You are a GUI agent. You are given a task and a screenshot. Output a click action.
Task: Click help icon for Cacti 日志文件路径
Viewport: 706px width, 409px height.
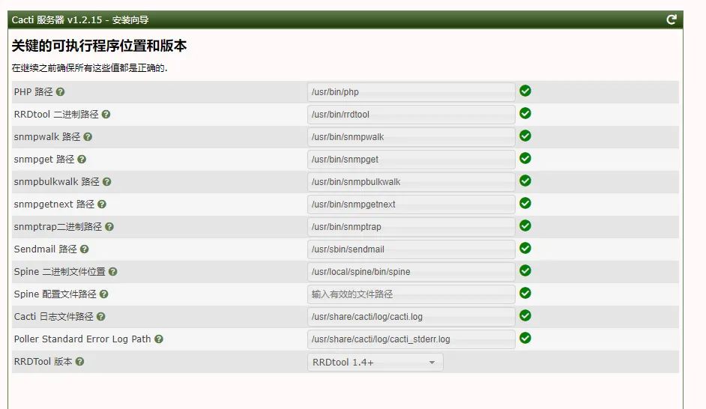pyautogui.click(x=101, y=317)
